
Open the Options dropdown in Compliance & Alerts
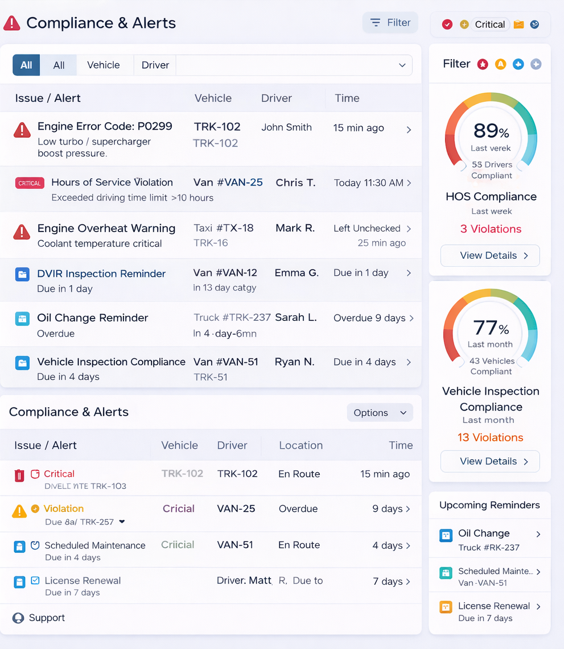coord(380,412)
